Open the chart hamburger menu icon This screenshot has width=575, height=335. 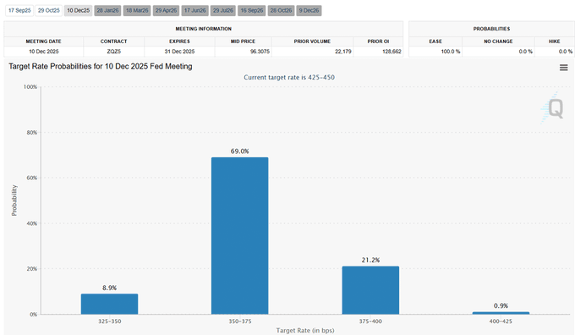pos(564,68)
